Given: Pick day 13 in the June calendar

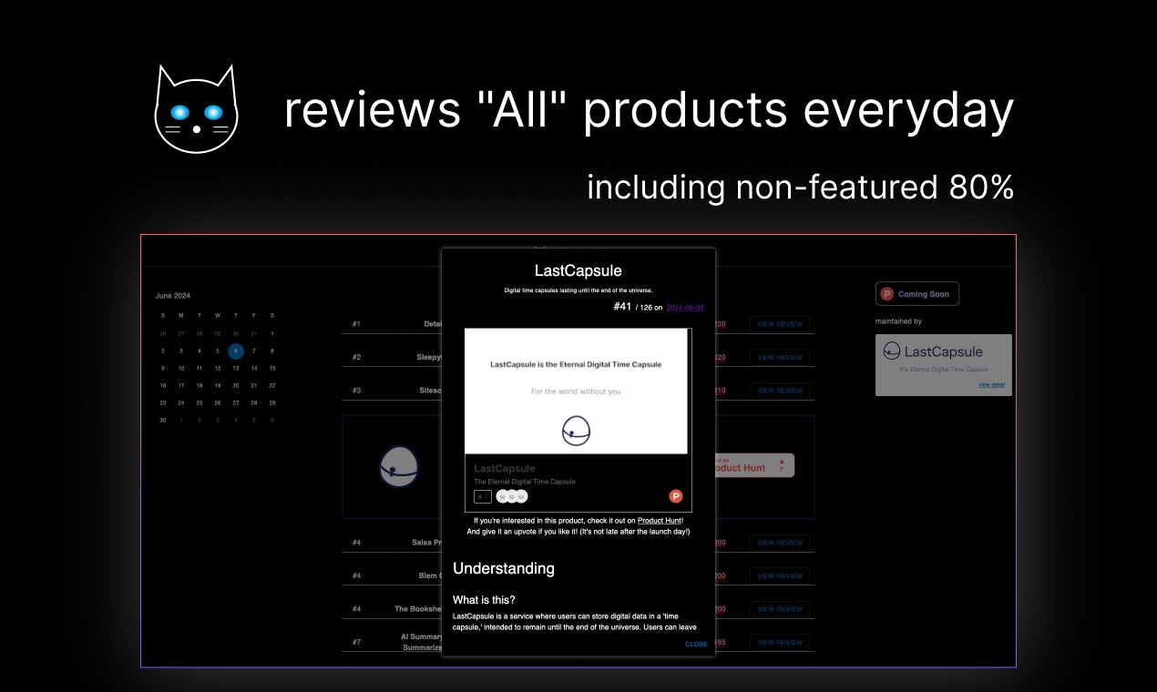Looking at the screenshot, I should [x=236, y=368].
